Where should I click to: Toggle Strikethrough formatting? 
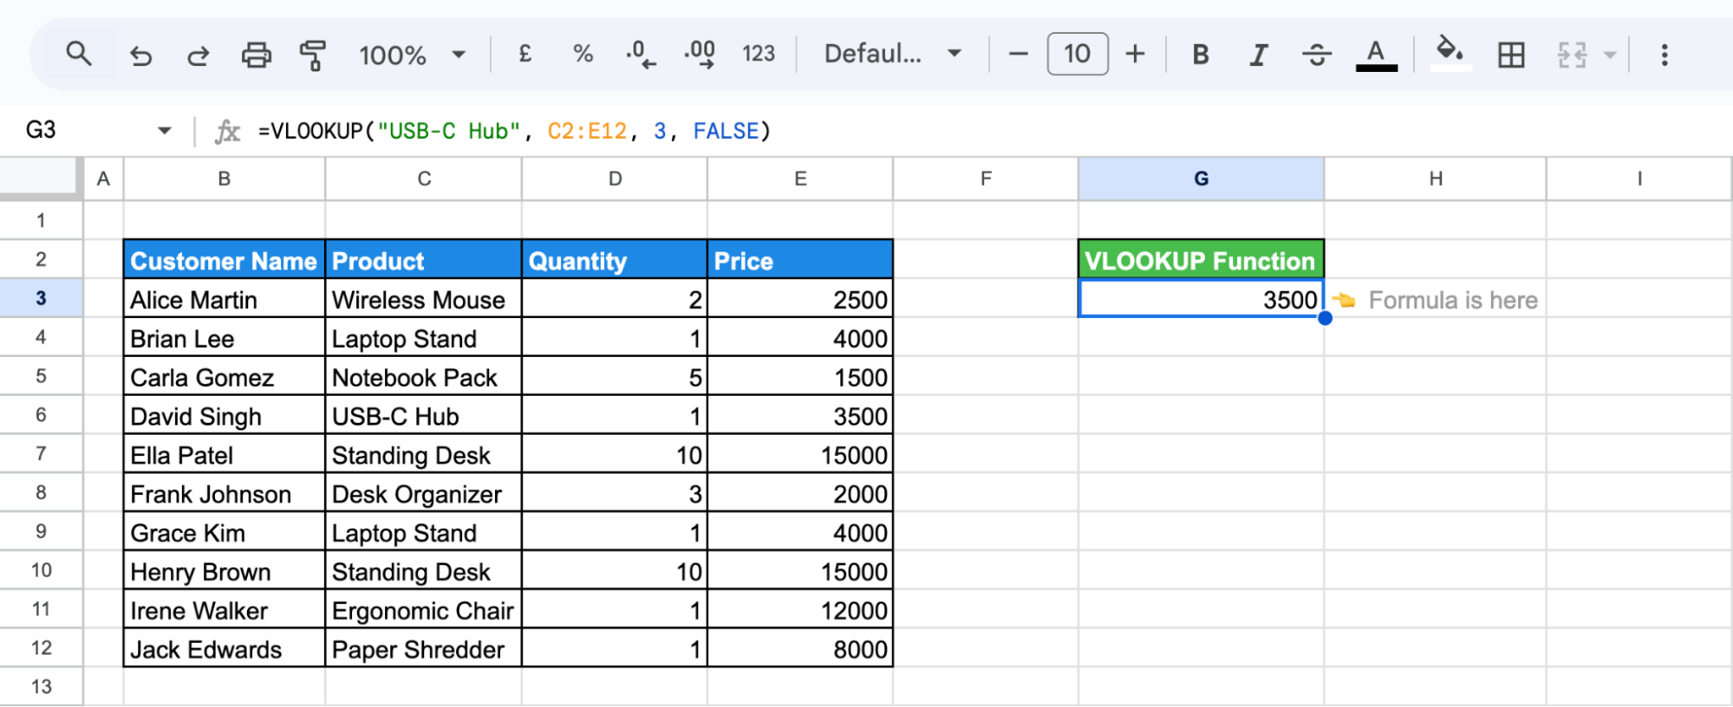pyautogui.click(x=1317, y=55)
